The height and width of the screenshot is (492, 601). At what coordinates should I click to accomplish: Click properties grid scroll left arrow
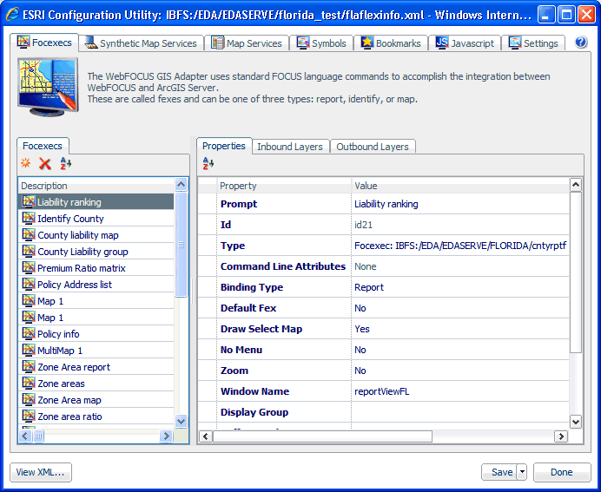(206, 436)
